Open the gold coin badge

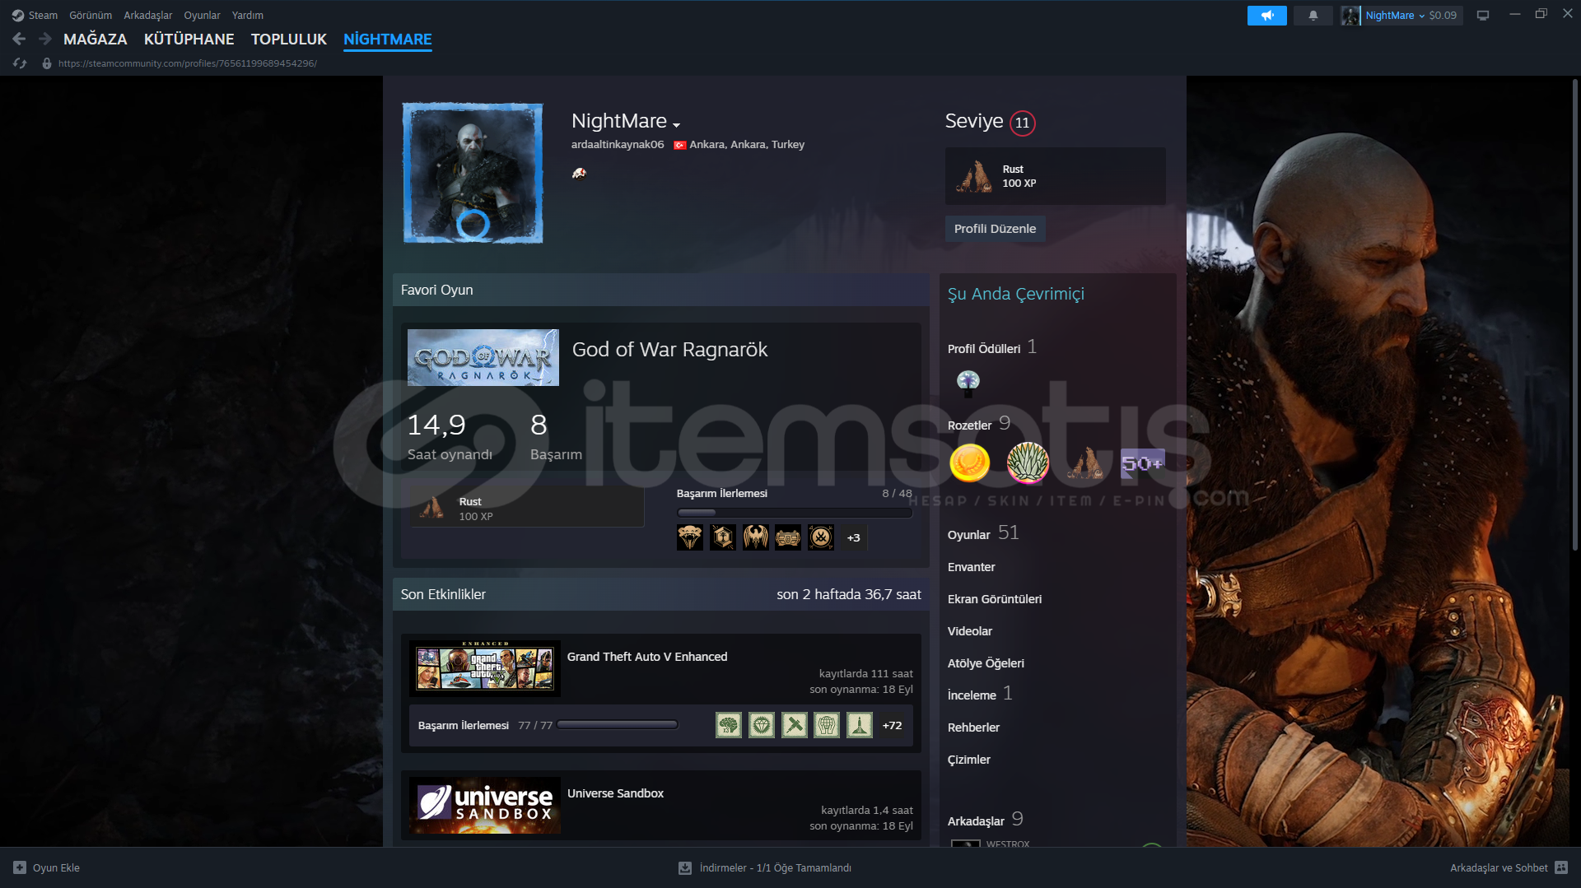(x=969, y=463)
